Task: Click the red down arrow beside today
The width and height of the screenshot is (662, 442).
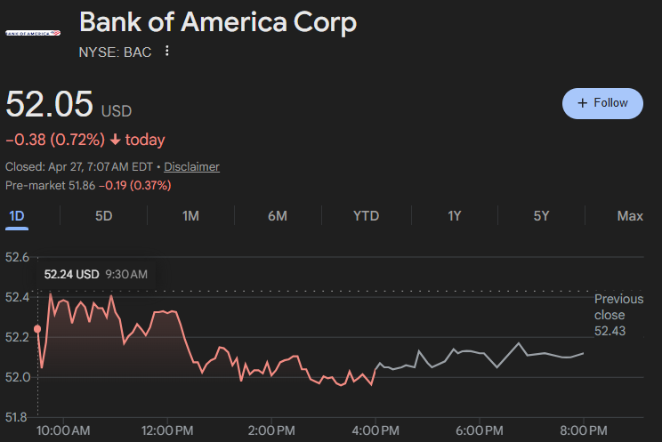Action: (x=115, y=140)
